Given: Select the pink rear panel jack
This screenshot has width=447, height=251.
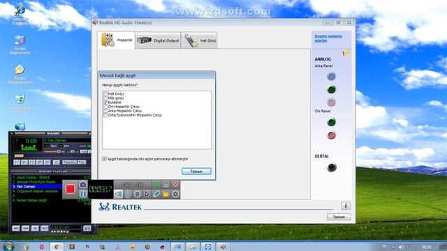Looking at the screenshot, I should pos(331,102).
